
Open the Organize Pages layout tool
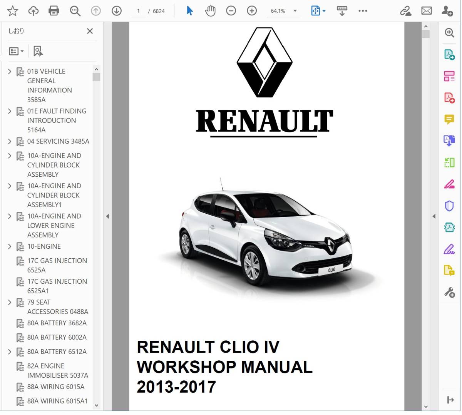point(449,76)
